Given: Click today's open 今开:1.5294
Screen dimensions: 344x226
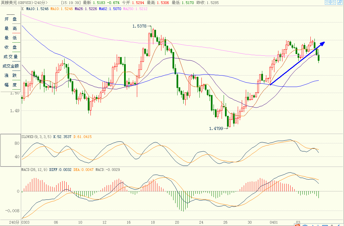Looking at the screenshot, I should (133, 3).
